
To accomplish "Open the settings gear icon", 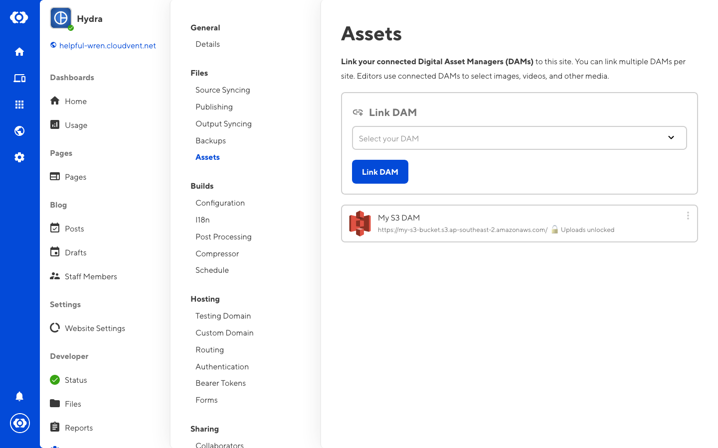I will [19, 157].
